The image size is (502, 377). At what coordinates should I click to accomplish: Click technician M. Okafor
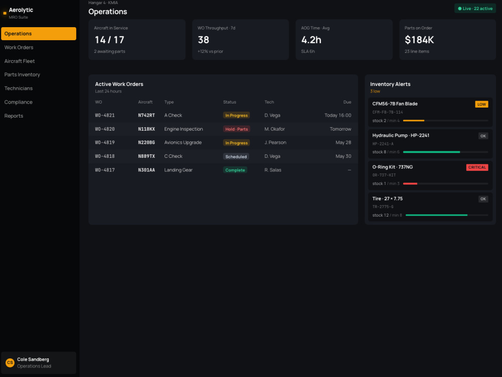[x=275, y=129]
